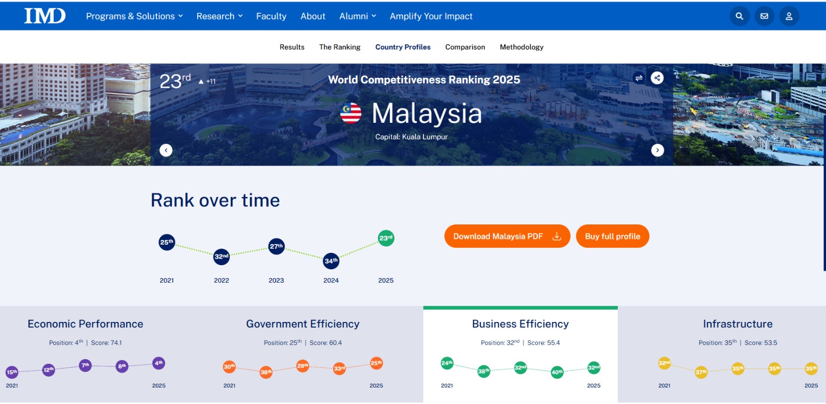Image resolution: width=826 pixels, height=404 pixels.
Task: Click Capital: Kuala Lumpur text
Action: click(411, 137)
